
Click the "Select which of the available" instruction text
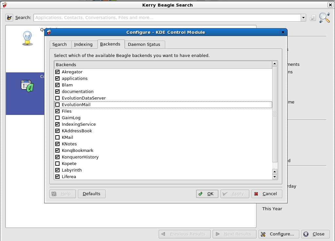(132, 56)
